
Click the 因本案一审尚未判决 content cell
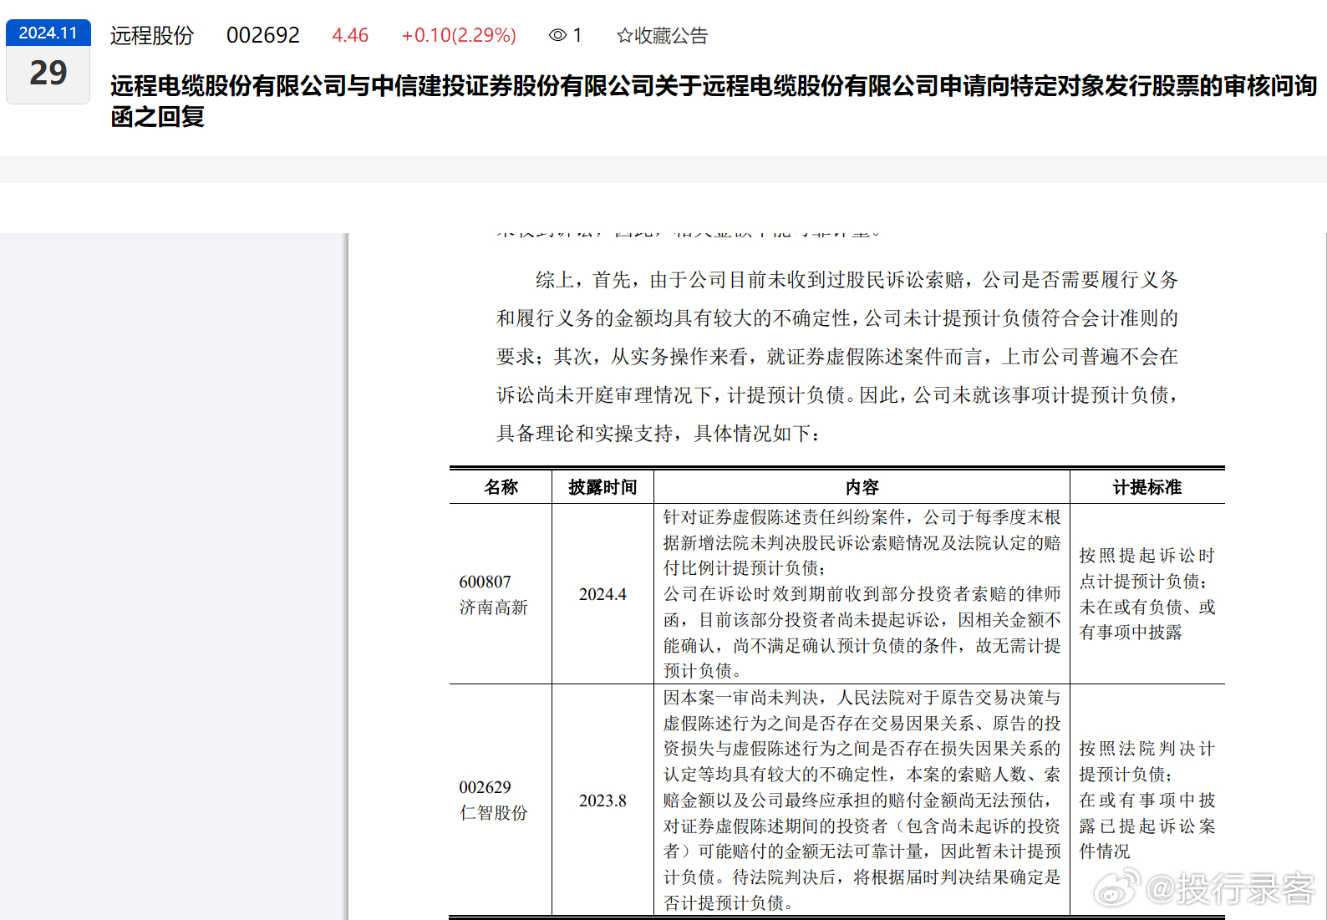click(x=862, y=800)
